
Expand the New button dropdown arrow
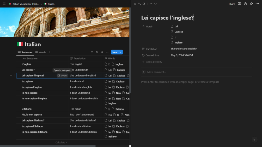121,52
